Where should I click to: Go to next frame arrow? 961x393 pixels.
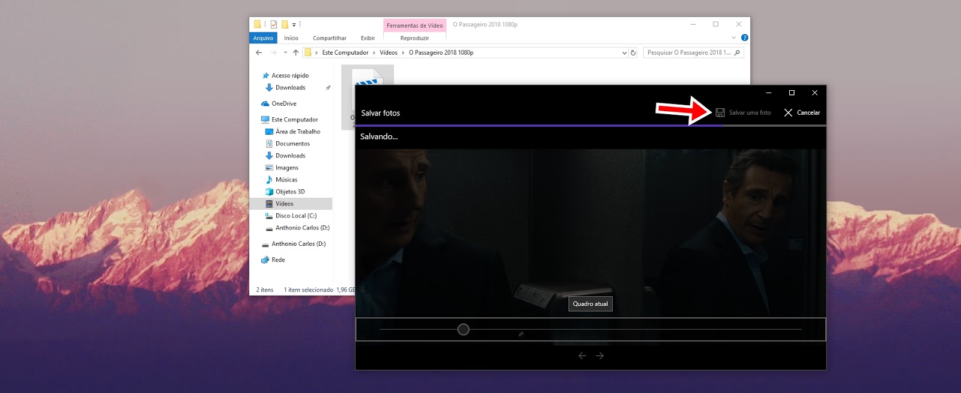coord(600,356)
